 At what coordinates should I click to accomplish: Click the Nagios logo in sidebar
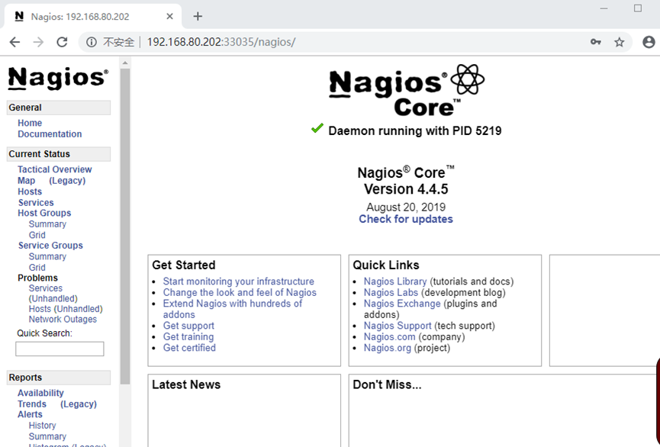click(58, 79)
